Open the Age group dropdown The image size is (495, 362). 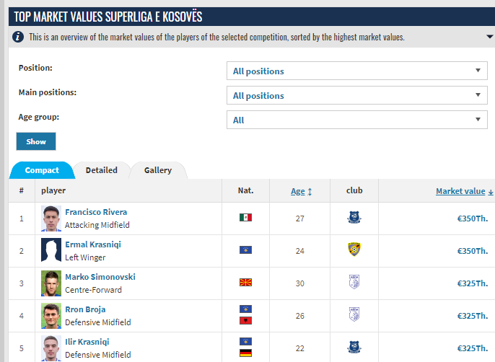(x=357, y=120)
